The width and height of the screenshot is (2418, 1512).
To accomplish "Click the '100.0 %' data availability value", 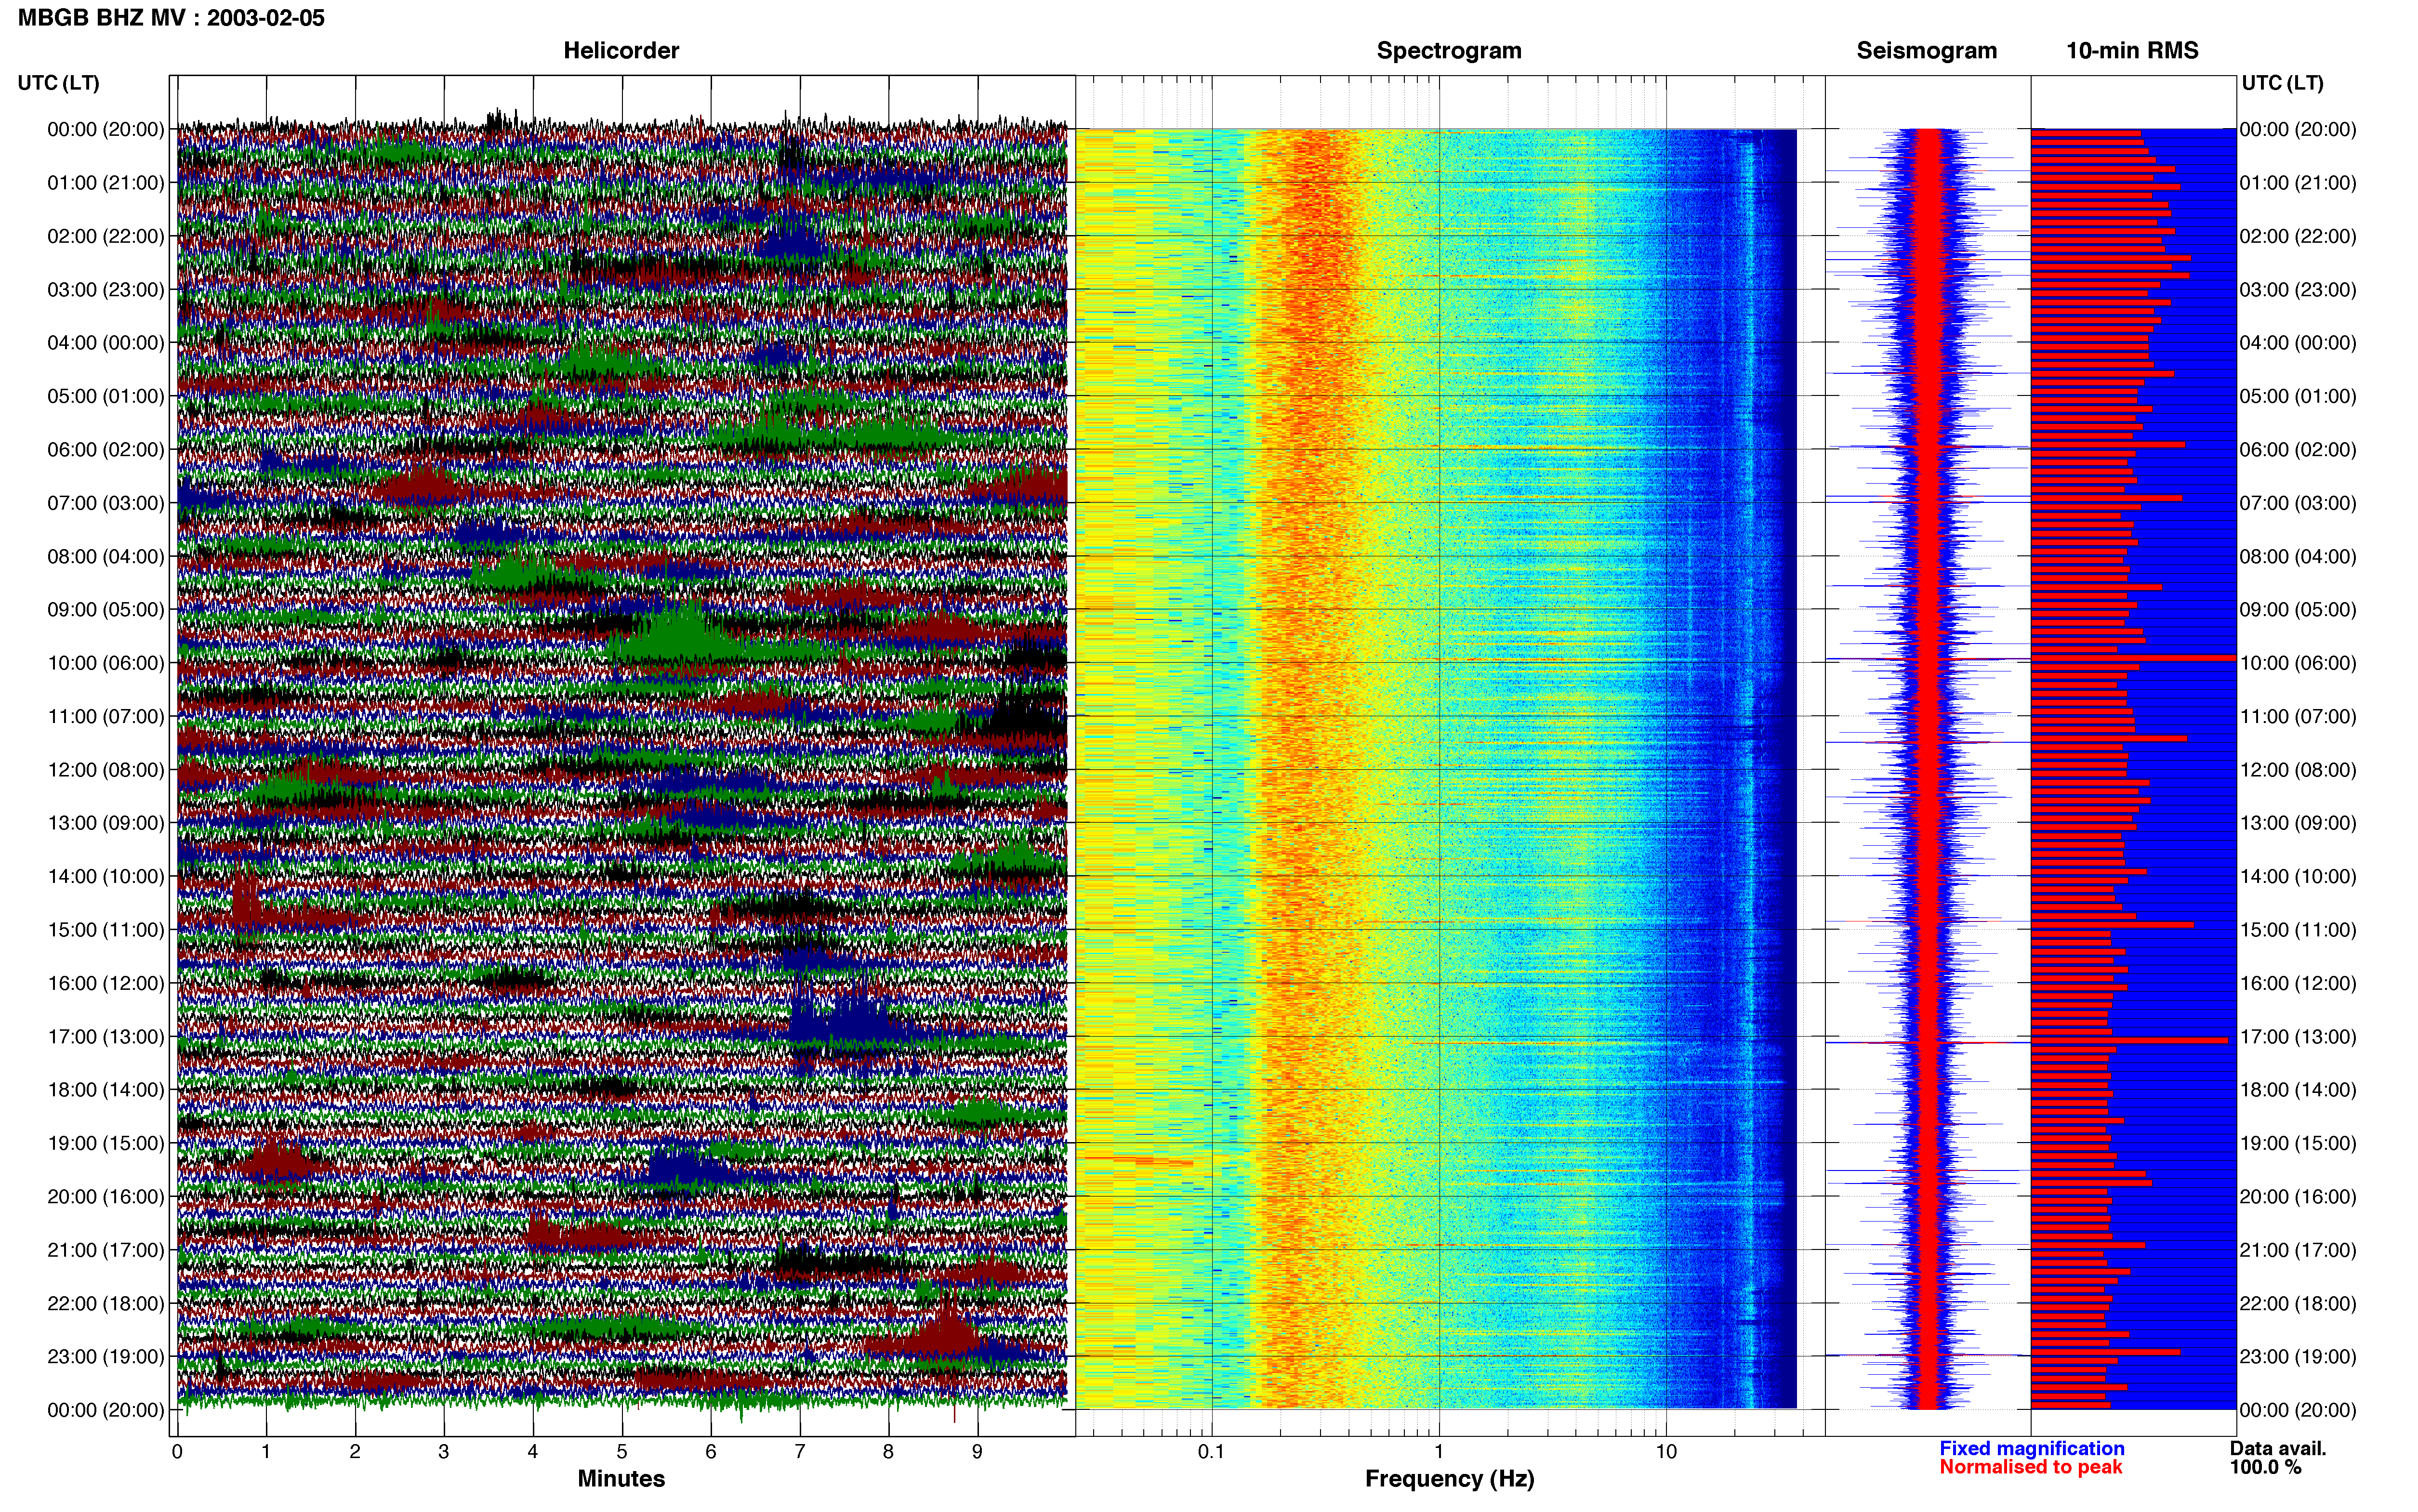I will [x=2265, y=1467].
